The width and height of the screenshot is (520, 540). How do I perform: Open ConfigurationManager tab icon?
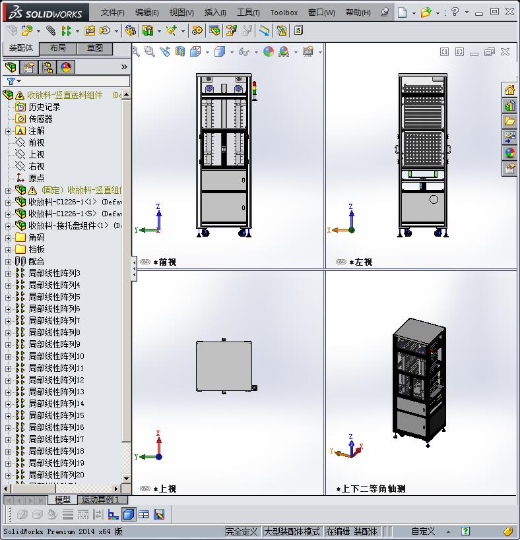(48, 67)
